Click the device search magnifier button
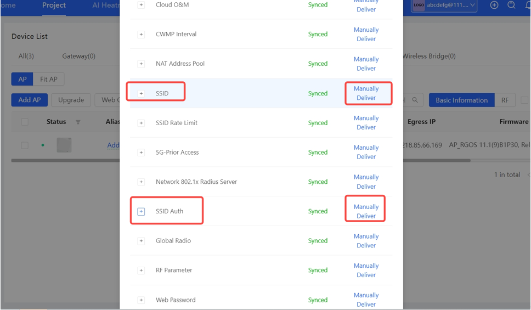The width and height of the screenshot is (531, 310). point(415,100)
